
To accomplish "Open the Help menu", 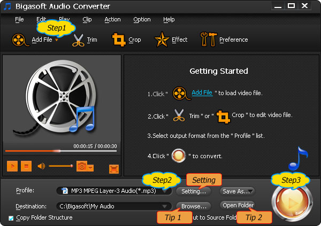I will 169,19.
